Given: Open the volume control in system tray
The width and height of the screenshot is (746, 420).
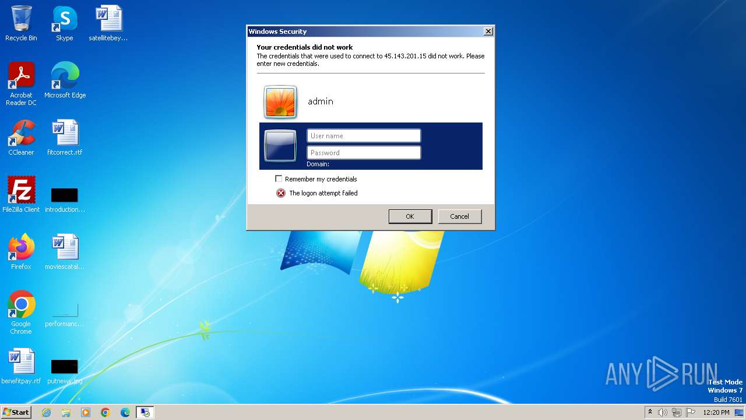Looking at the screenshot, I should point(663,412).
